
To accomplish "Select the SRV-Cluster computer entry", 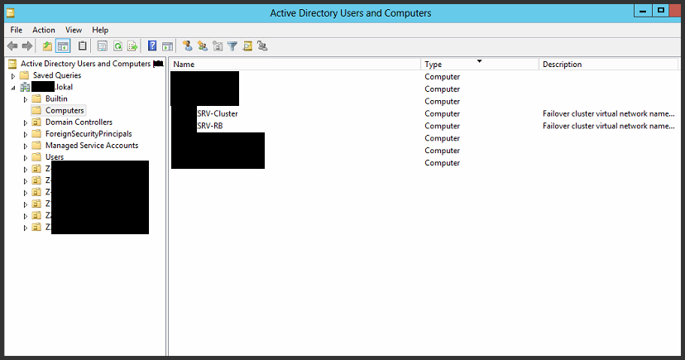I will 217,113.
